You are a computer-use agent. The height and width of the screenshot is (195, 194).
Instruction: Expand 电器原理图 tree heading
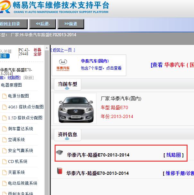click(11, 85)
